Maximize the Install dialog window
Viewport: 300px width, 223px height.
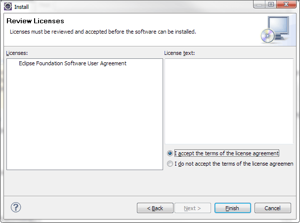(271, 4)
